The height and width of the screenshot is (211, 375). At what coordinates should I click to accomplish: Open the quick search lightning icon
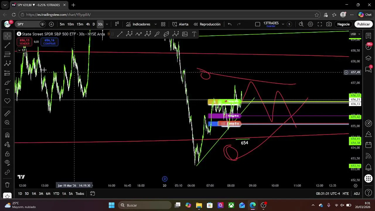301,24
